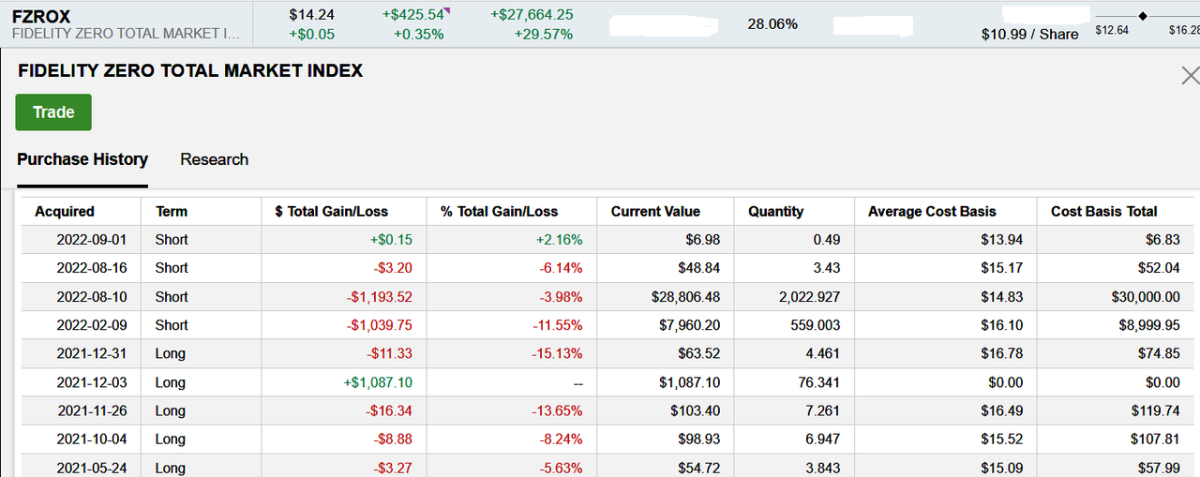Click the 2,022.927 quantity cell
This screenshot has height=477, width=1200.
[809, 297]
